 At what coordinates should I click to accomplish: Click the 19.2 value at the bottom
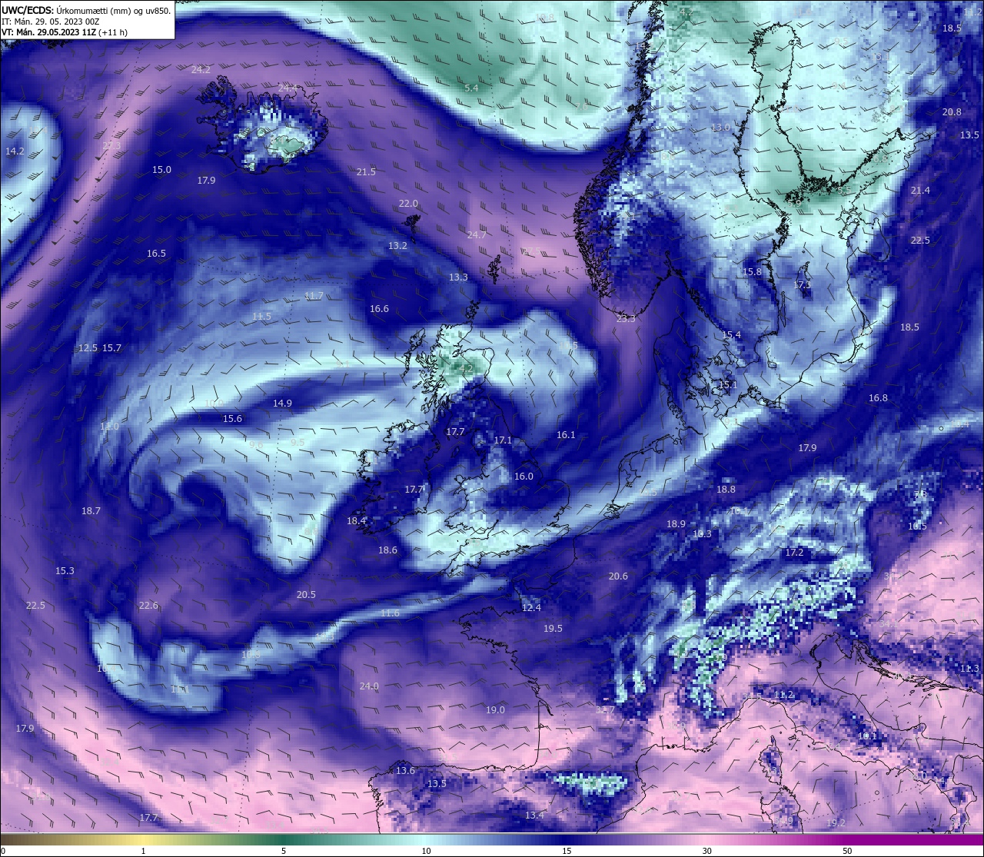click(x=836, y=823)
